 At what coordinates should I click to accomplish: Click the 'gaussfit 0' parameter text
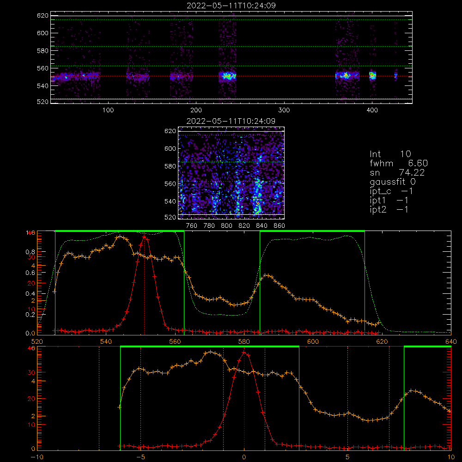[392, 182]
